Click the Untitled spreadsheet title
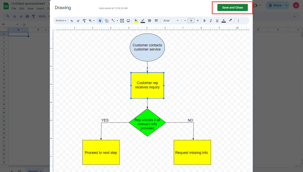This screenshot has width=303, height=172. pos(28,4)
